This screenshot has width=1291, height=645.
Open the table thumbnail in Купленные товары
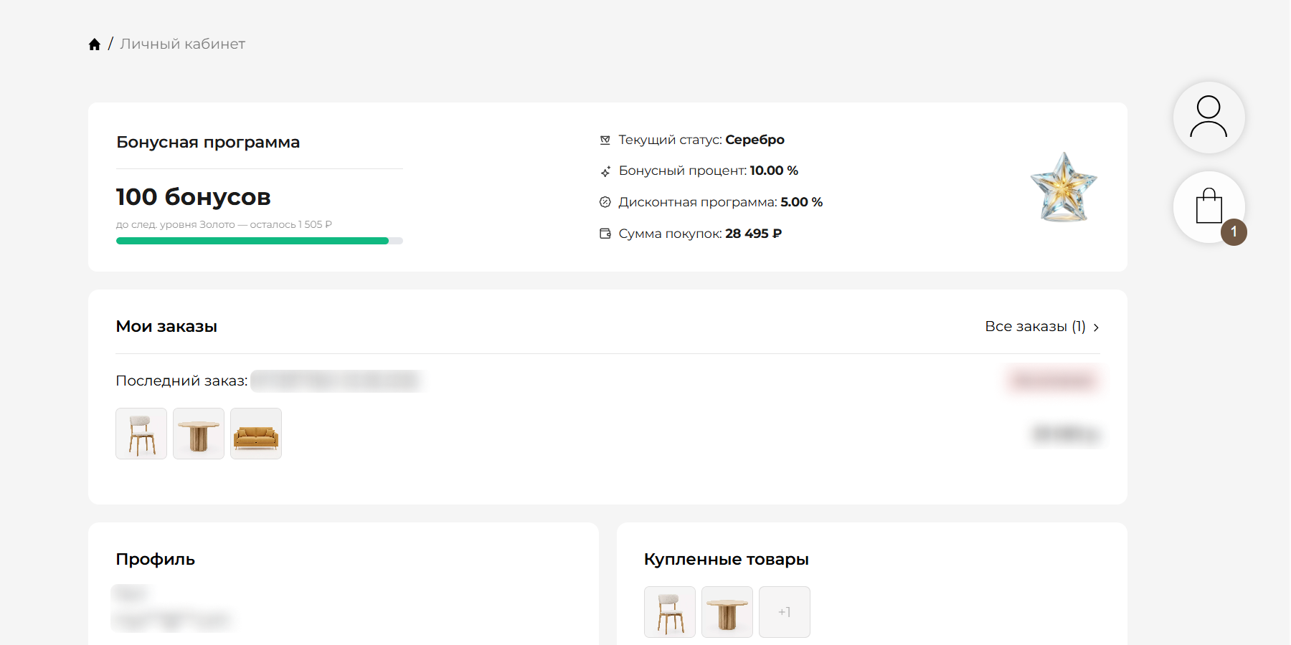[x=727, y=612]
